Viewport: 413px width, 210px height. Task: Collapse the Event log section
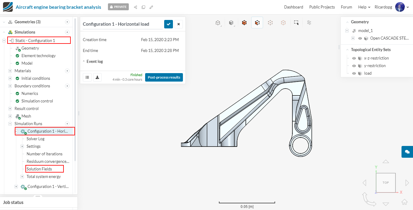coord(84,61)
